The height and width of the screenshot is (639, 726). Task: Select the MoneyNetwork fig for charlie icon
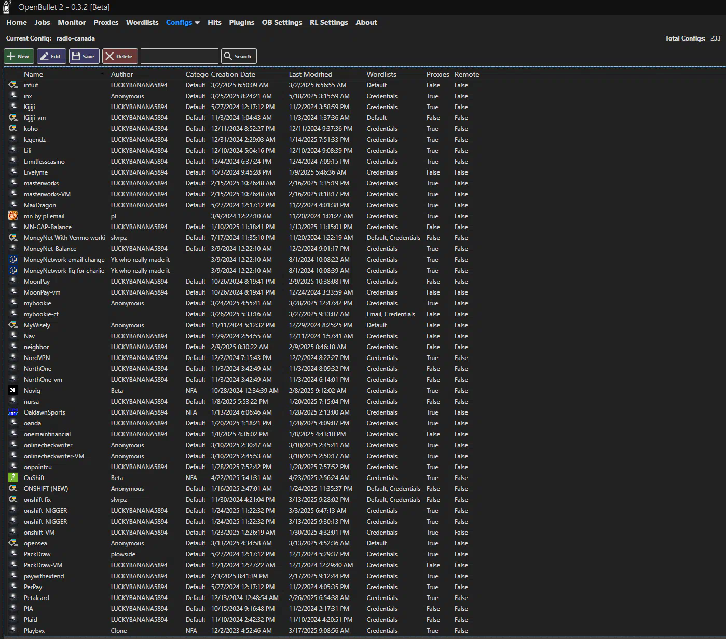tap(13, 271)
